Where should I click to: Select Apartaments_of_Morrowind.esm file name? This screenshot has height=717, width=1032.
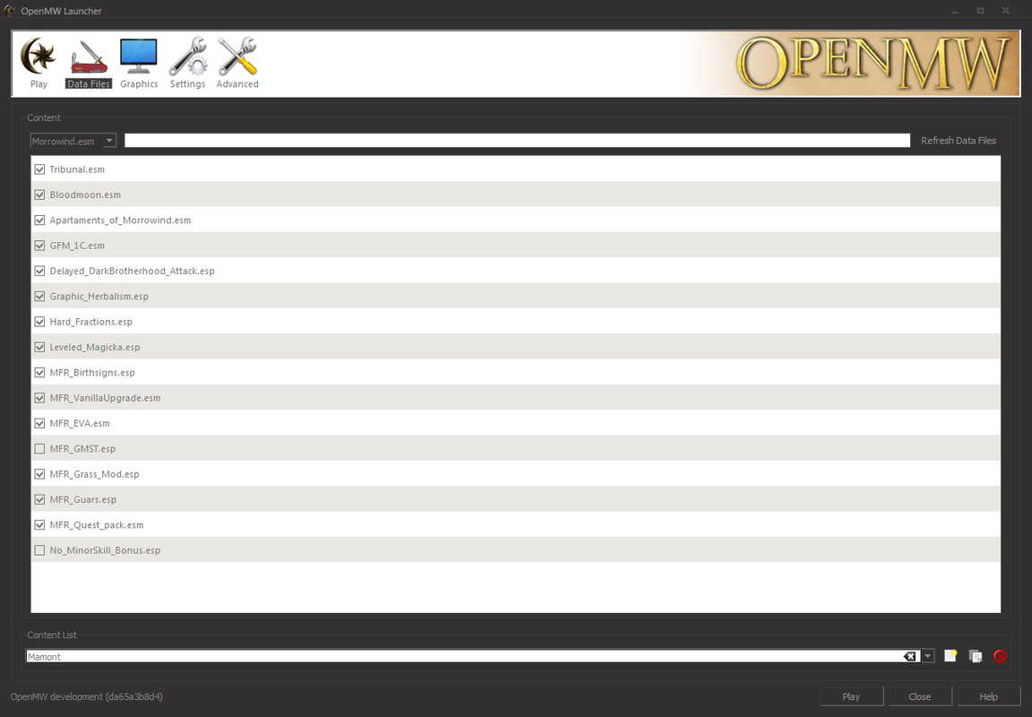click(120, 220)
